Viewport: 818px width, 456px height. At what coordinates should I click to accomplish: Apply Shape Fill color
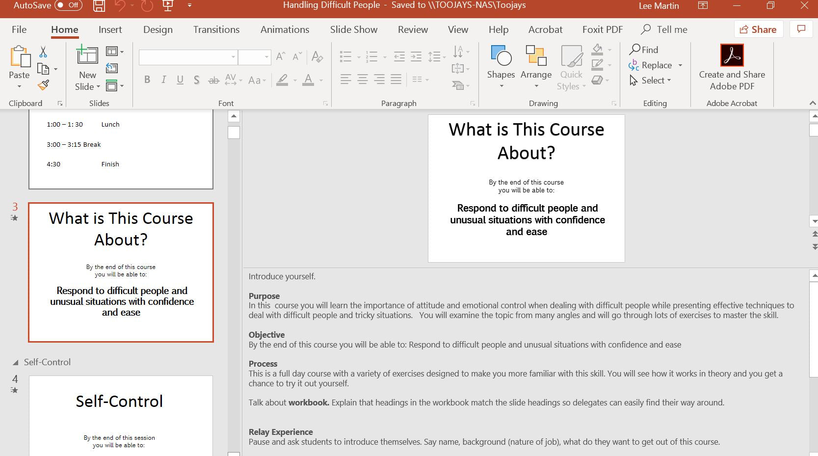pos(597,49)
